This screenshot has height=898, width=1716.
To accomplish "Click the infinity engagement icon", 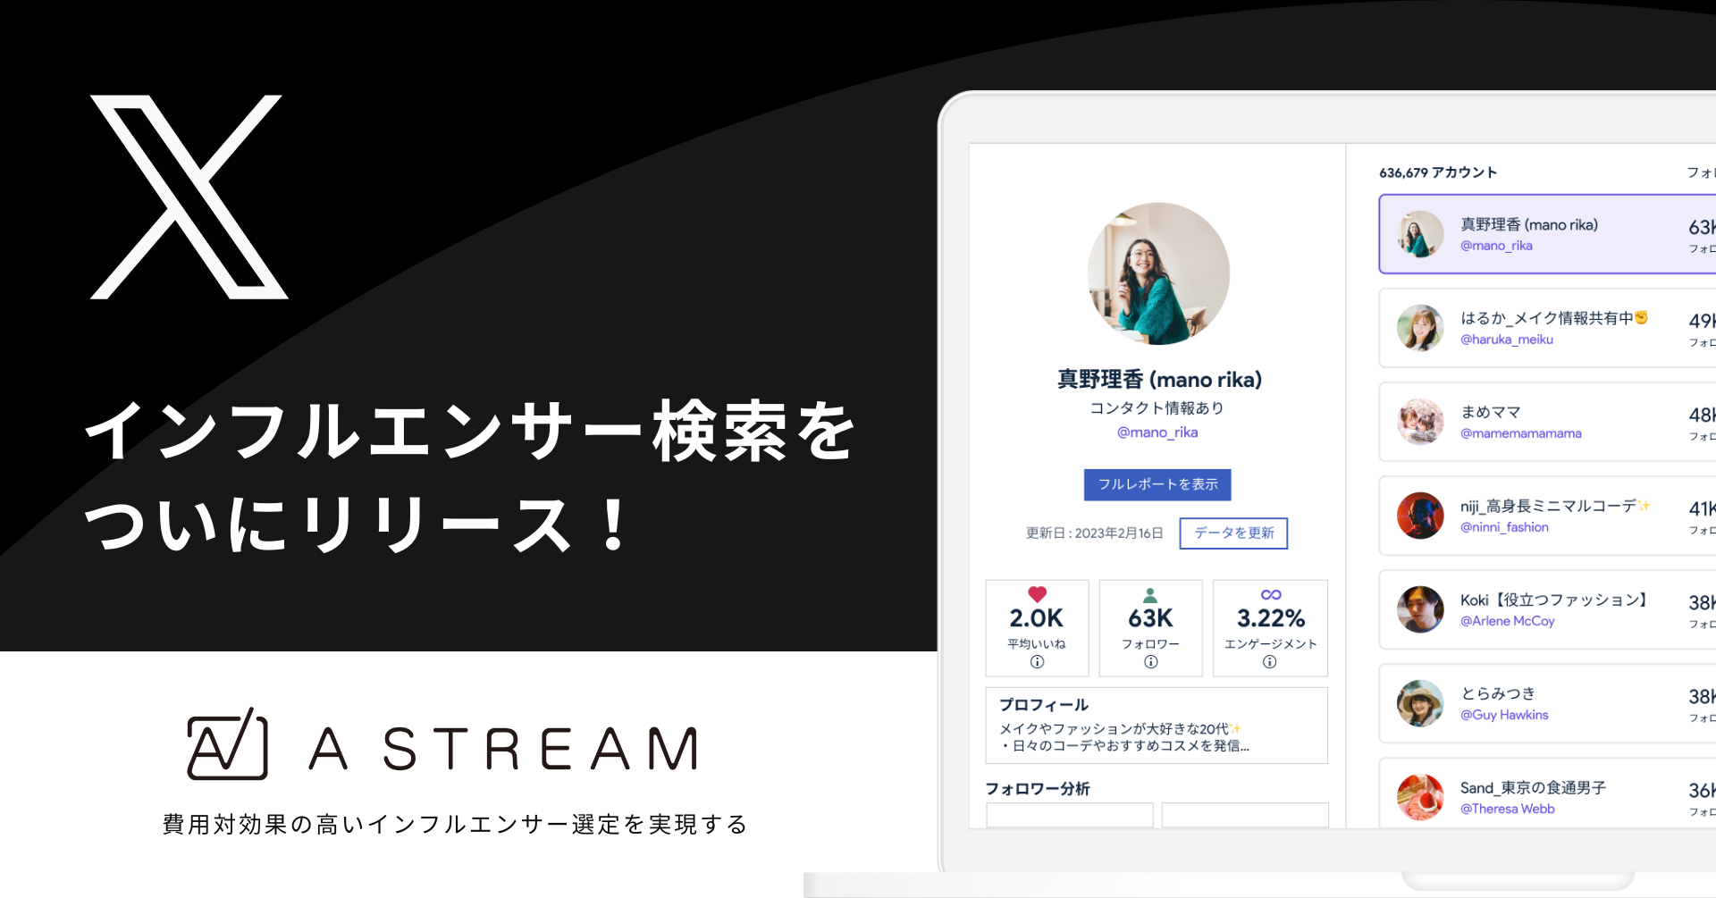I will click(1271, 594).
